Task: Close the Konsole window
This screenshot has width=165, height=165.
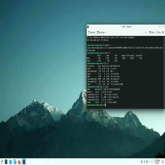Action: pos(164,27)
